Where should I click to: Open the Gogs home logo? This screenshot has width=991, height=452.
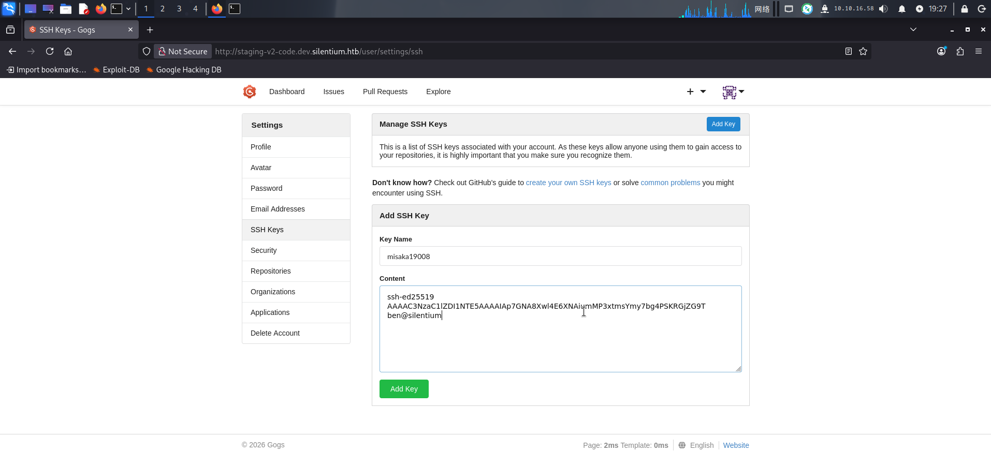coord(250,92)
